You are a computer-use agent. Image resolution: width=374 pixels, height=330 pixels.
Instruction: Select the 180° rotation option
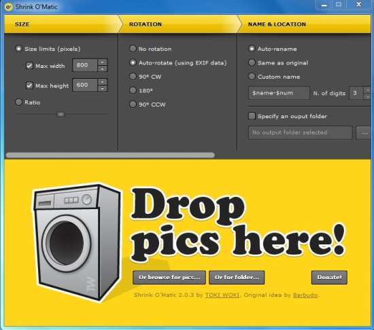[133, 90]
